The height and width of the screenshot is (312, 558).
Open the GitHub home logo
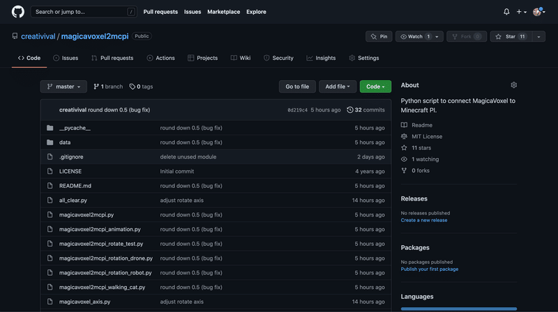[x=18, y=12]
